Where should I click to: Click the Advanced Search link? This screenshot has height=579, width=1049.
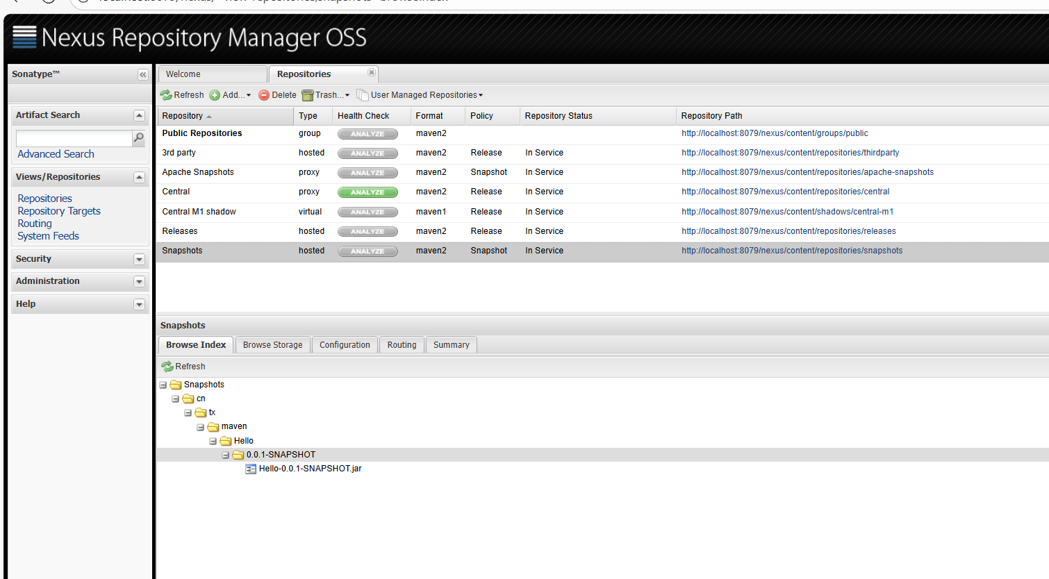point(56,154)
